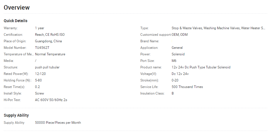Click the Port Size M6 value
Image resolution: width=271 pixels, height=132 pixels.
[174, 61]
